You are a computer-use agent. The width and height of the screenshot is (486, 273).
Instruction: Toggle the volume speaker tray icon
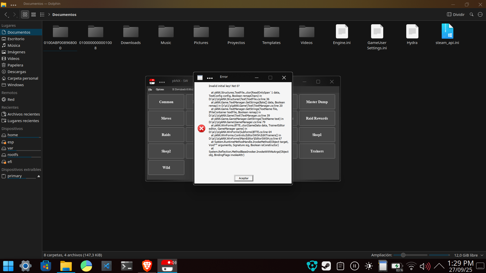coord(425,266)
